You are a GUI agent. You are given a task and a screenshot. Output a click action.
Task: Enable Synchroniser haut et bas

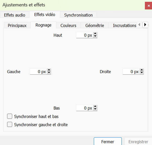click(10, 117)
